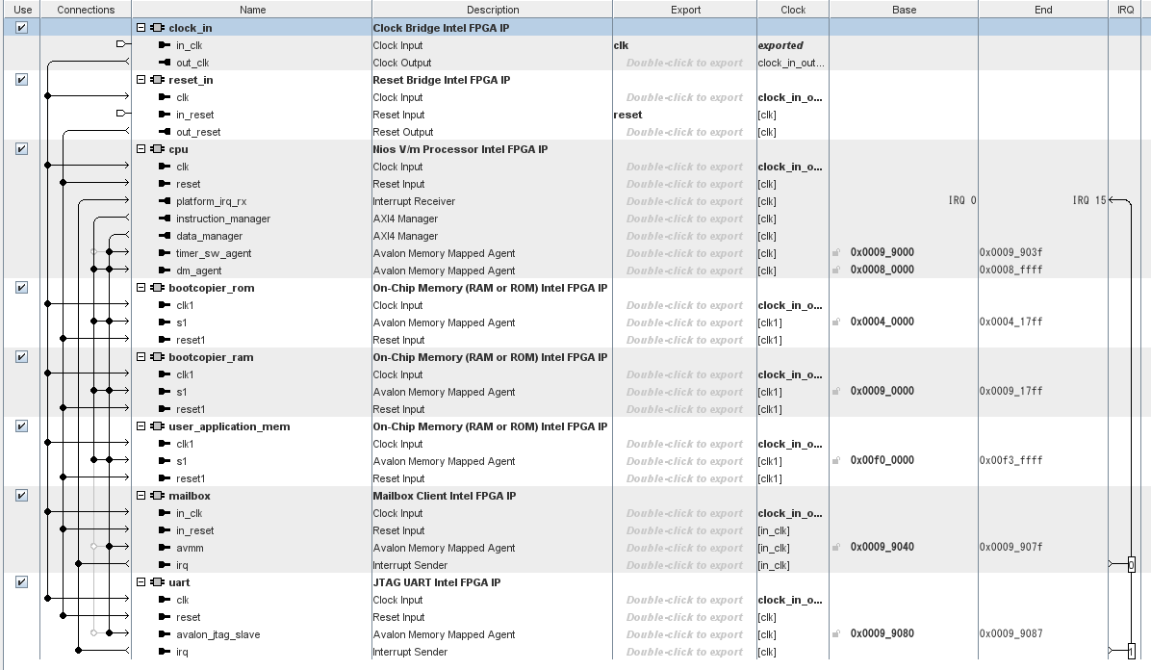Collapse the reset_in component
1151x670 pixels.
141,80
